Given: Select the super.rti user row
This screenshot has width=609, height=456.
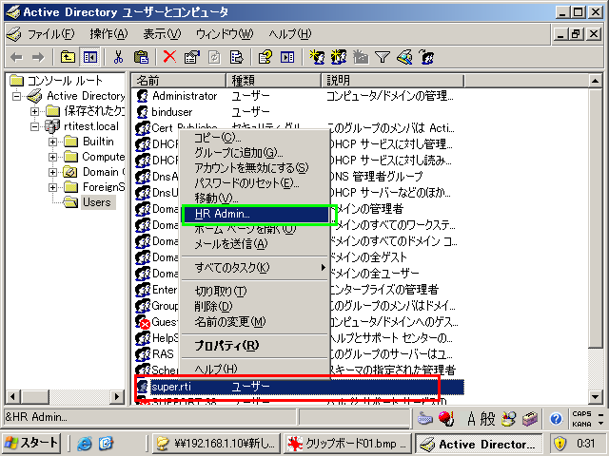Looking at the screenshot, I should 299,387.
